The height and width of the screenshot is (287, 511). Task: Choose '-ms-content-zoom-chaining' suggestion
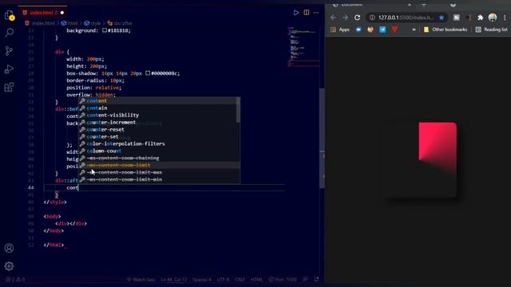(x=159, y=158)
